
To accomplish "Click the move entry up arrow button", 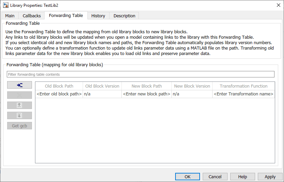I will [19, 105].
